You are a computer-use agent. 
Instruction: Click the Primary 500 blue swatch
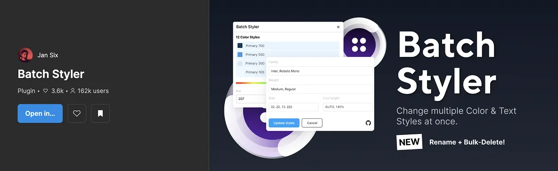click(240, 54)
